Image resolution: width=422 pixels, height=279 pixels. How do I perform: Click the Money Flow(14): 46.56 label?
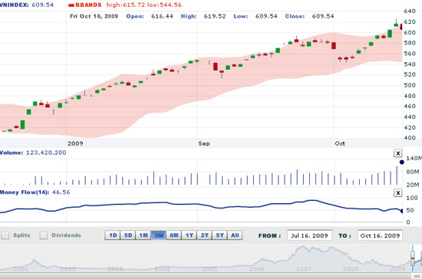pyautogui.click(x=35, y=192)
